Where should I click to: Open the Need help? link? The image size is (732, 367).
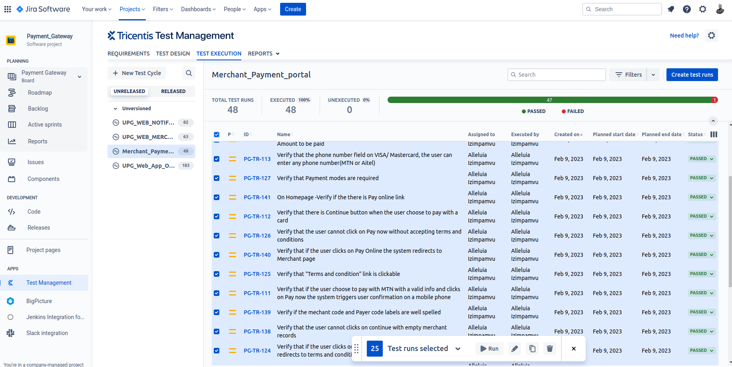click(684, 36)
